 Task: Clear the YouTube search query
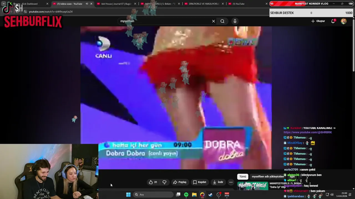click(214, 21)
